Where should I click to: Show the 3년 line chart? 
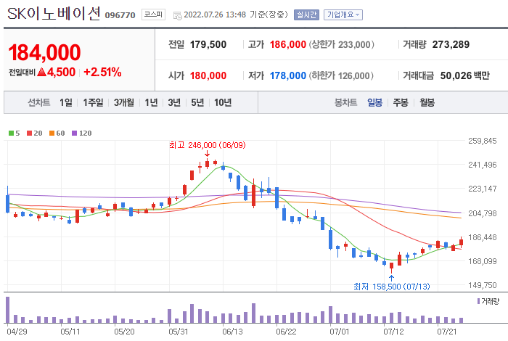tap(174, 102)
